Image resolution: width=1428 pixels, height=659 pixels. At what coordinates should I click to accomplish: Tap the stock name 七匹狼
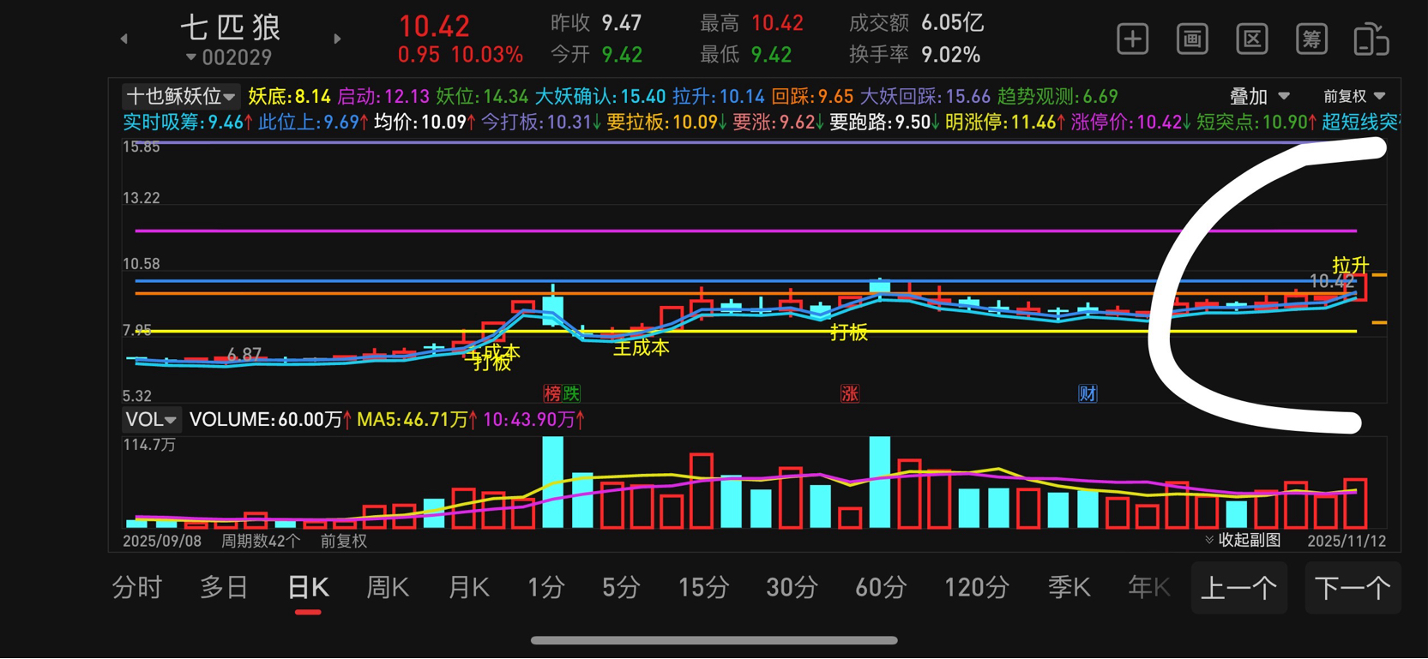pos(232,27)
